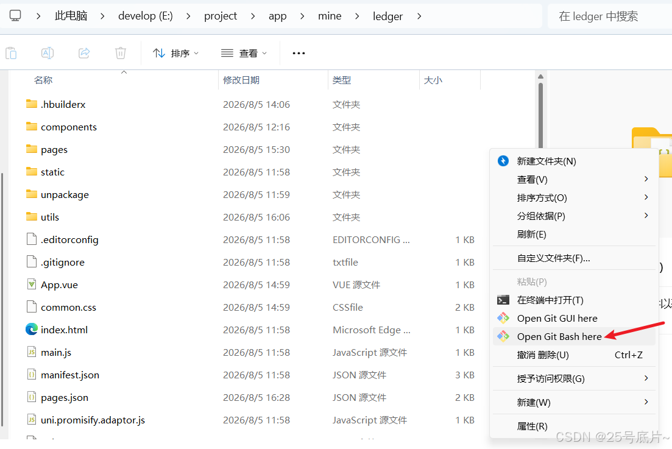672x449 pixels.
Task: Select the uni.promisify.adaptor.js file name
Action: point(93,420)
